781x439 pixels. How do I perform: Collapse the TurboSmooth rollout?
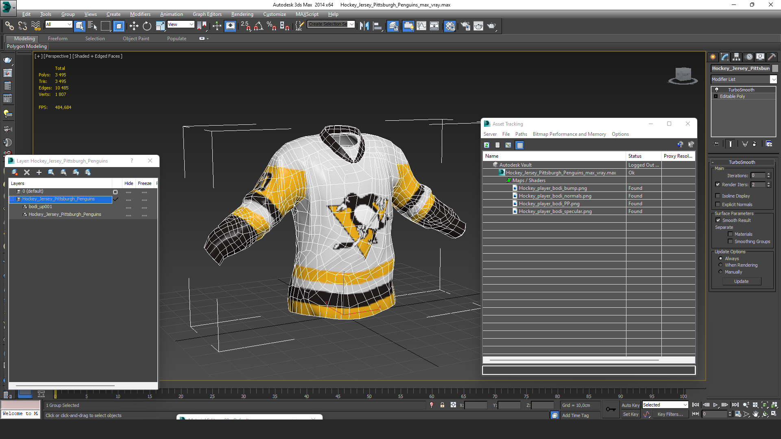(713, 162)
